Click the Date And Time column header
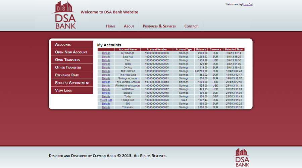Screen dimensions: 302x168 coord(234,49)
